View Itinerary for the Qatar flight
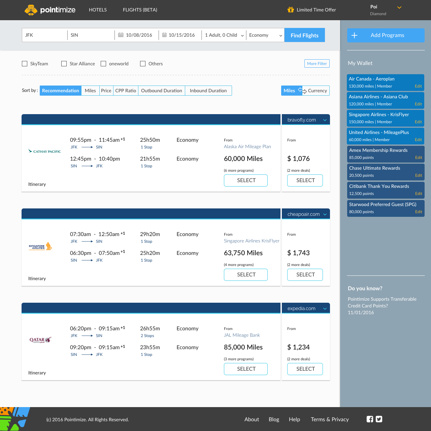 click(37, 373)
